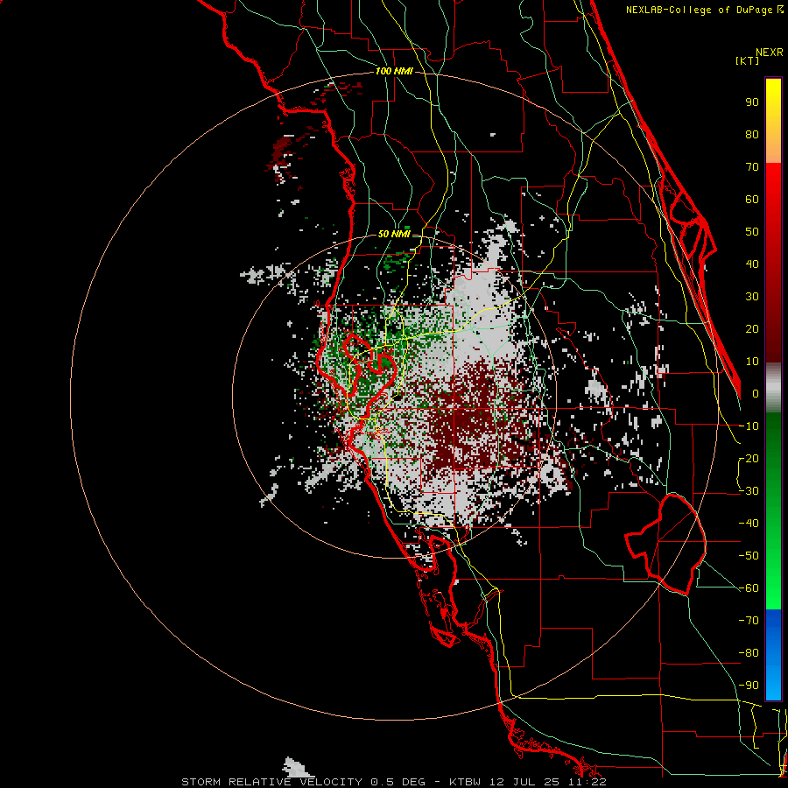This screenshot has width=788, height=788.
Task: Click the -60 value on velocity scale
Action: [x=749, y=588]
